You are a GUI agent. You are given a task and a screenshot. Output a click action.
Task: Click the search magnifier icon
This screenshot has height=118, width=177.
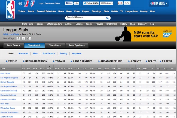pos(108,18)
